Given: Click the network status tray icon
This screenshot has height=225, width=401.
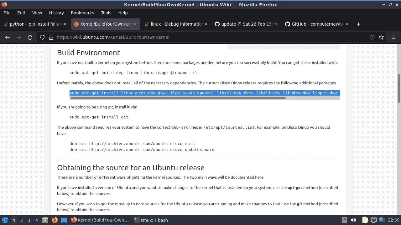Looking at the screenshot, I should point(373,220).
